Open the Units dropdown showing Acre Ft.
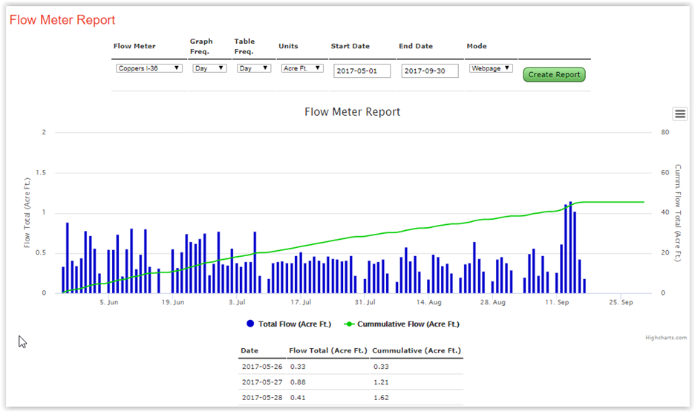Screen dimensions: 695x412 tap(302, 68)
